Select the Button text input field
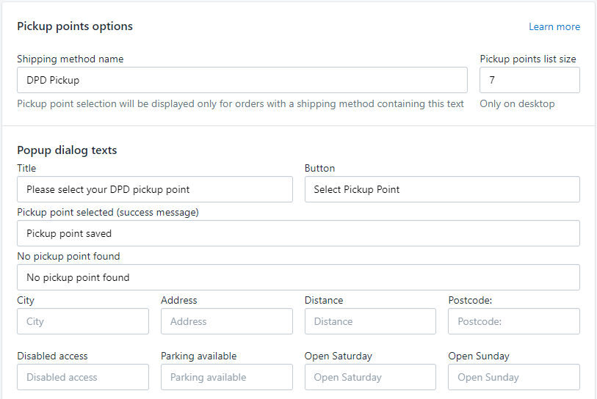597x399 pixels. point(442,189)
